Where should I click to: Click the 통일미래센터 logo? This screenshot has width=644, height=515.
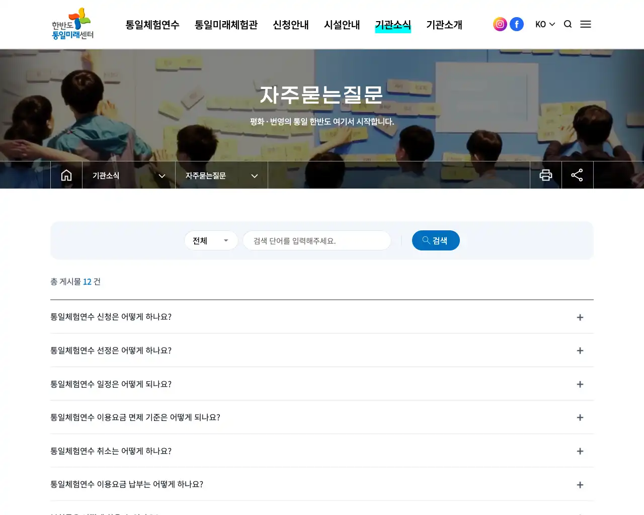pyautogui.click(x=72, y=24)
